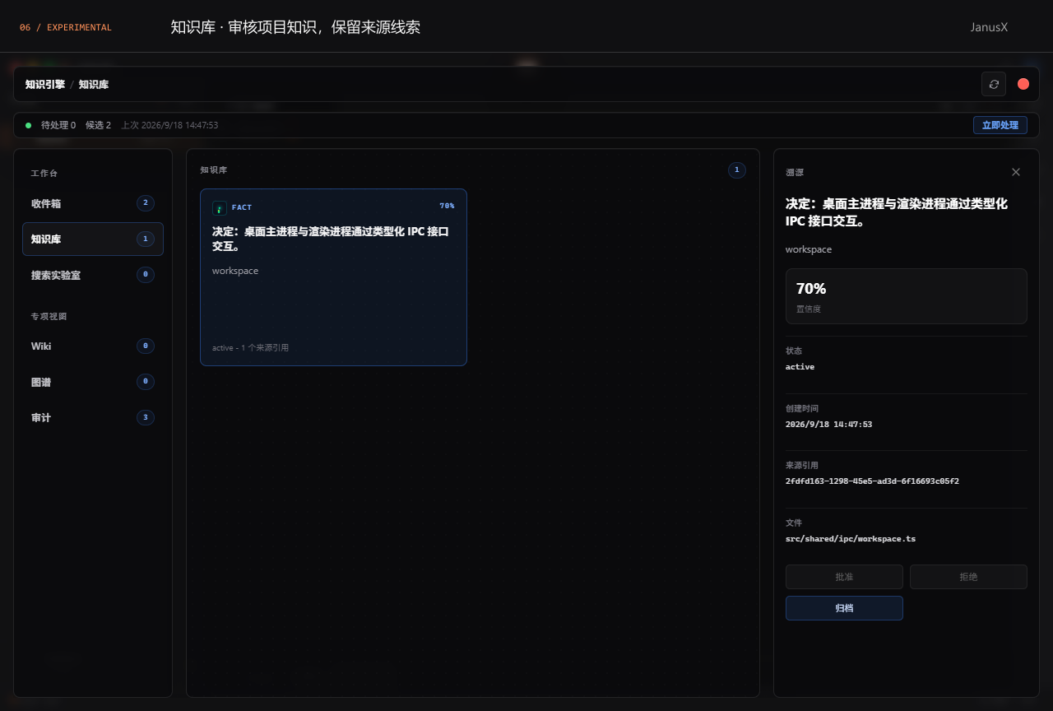The height and width of the screenshot is (711, 1053).
Task: Click the 06 / EXPERIMENTAL label
Action: [66, 27]
